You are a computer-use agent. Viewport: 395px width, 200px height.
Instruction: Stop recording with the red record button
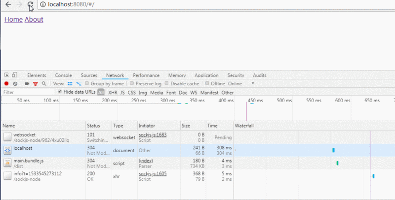tap(6, 84)
